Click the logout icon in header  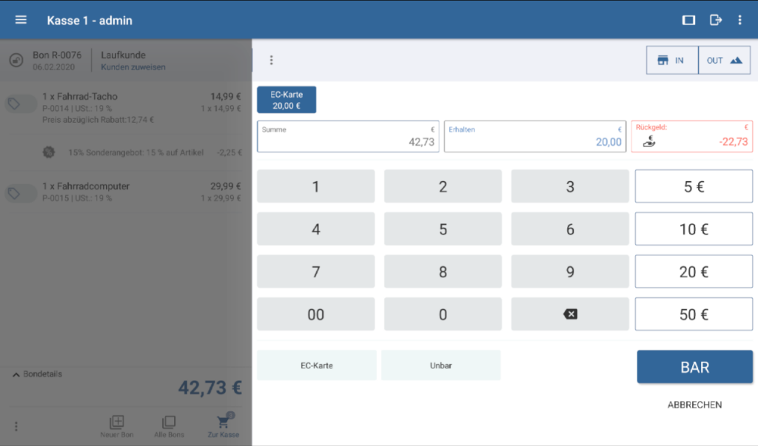[x=715, y=20]
